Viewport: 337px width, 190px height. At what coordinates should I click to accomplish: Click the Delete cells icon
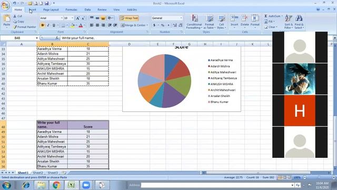click(244, 18)
